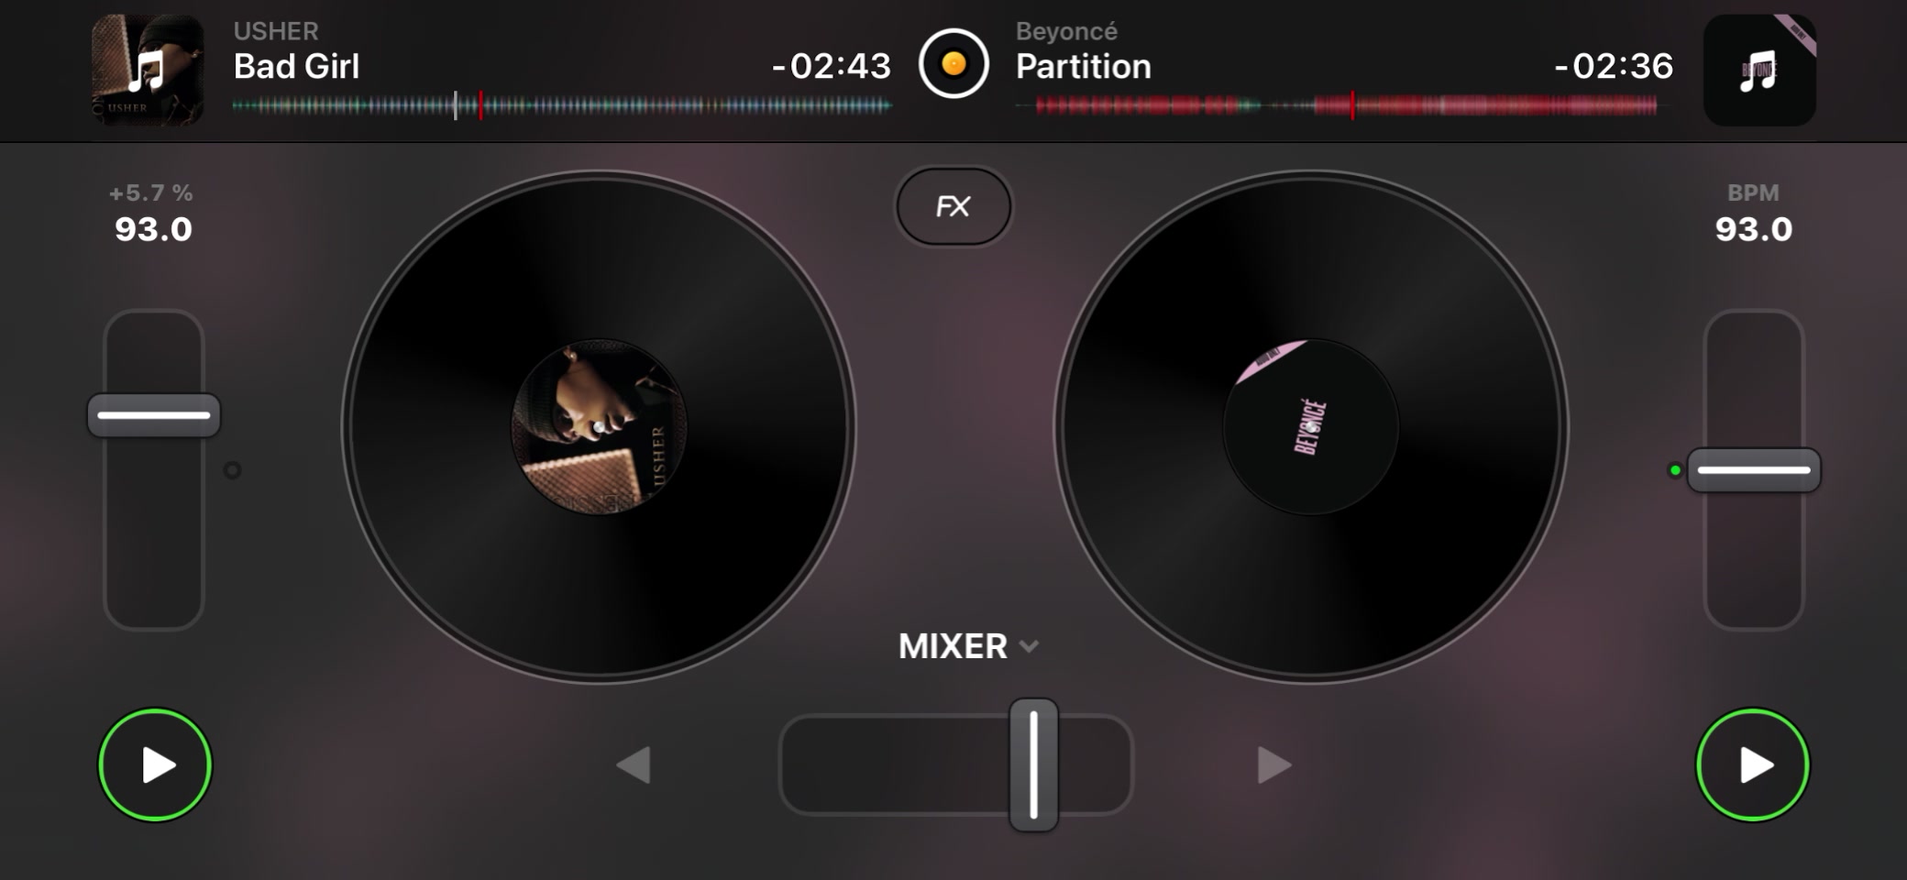Touch the left turntable with Usher label

(599, 427)
